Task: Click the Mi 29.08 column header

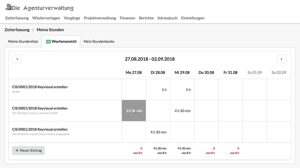Action: point(182,73)
